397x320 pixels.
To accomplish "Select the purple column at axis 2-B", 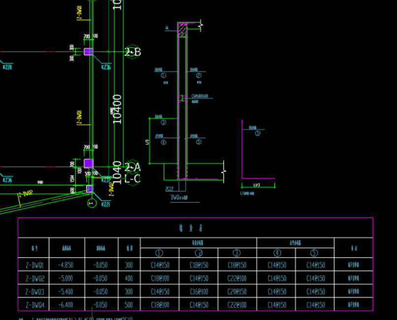I will (x=89, y=51).
